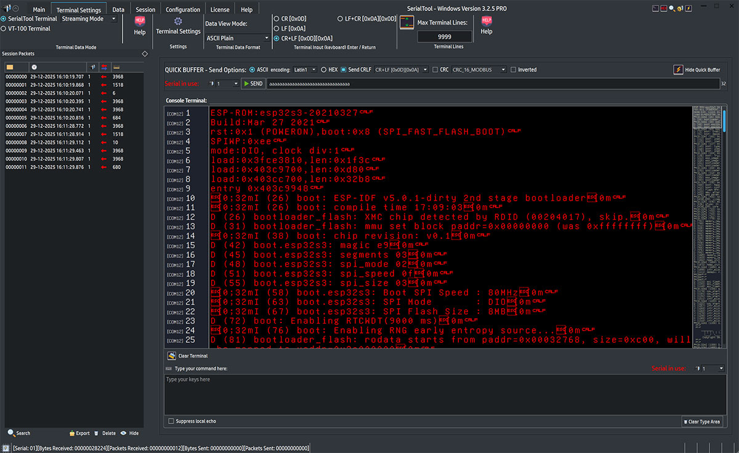Toggle Suppress local echo
The image size is (739, 453).
coord(171,421)
